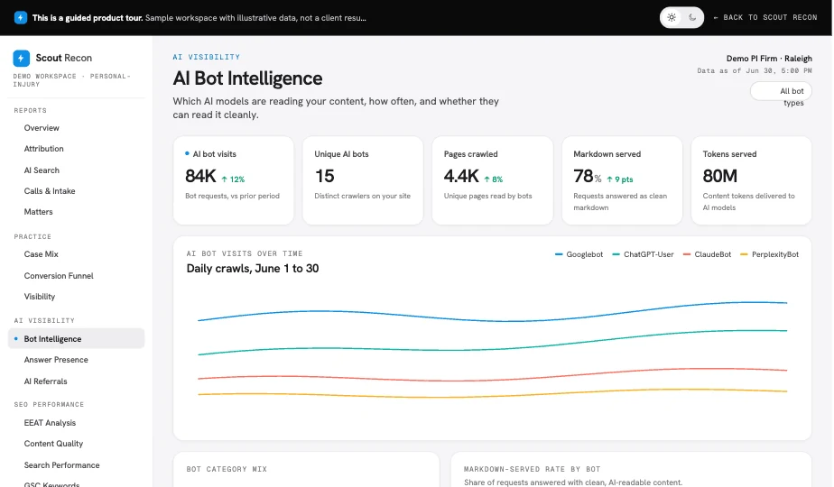
Task: Click the Markdown-Served Rate by Bot heading
Action: tap(532, 470)
